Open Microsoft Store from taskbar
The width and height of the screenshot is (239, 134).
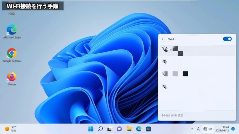148,129
